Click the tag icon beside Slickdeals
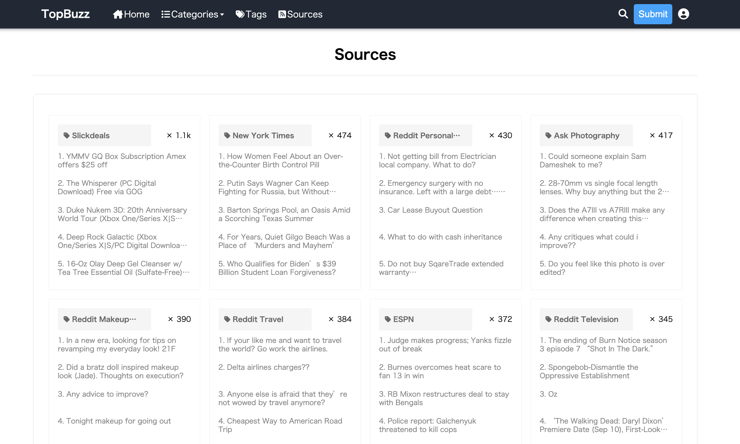Image resolution: width=740 pixels, height=444 pixels. [66, 136]
